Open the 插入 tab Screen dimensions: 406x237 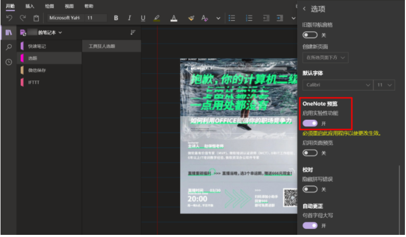(30, 6)
